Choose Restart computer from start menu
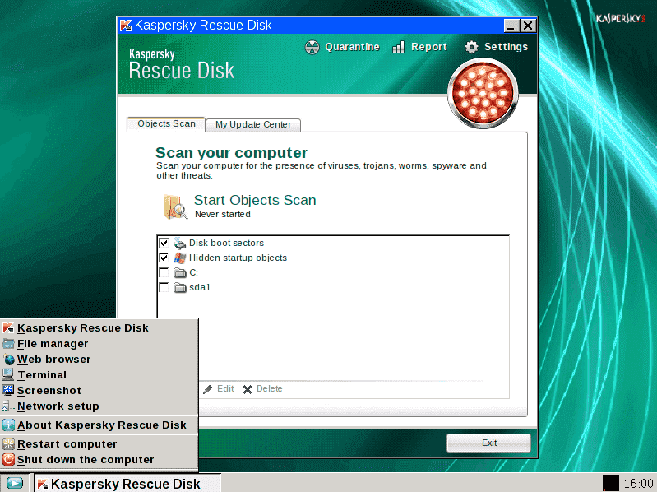Viewport: 657px width, 492px height. pyautogui.click(x=99, y=443)
